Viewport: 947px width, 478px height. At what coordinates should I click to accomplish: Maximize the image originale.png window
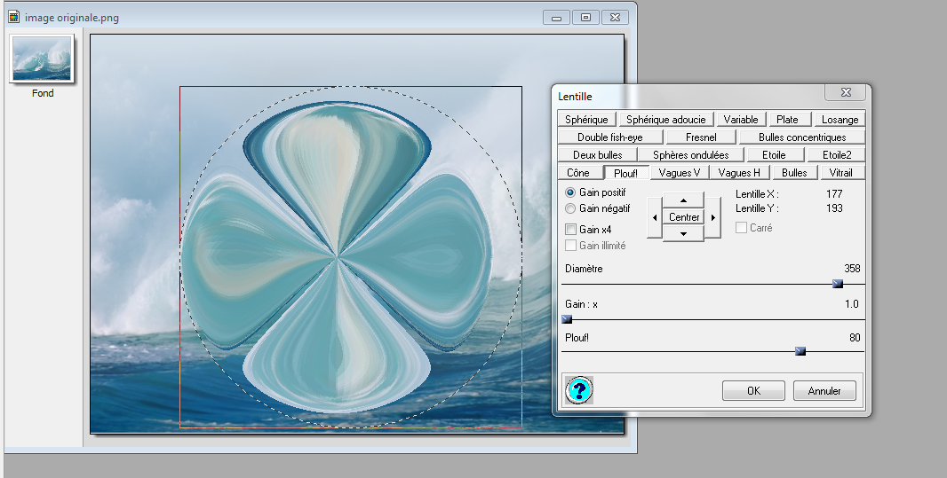(x=585, y=17)
